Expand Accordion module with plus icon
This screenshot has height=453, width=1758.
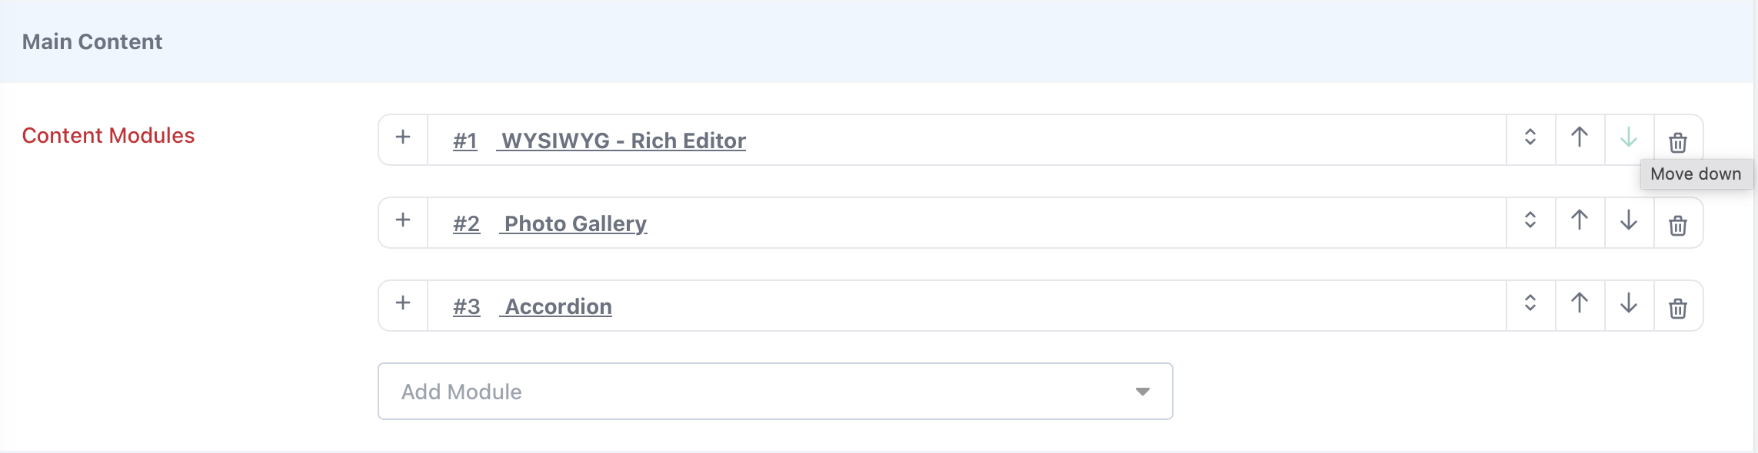[403, 304]
